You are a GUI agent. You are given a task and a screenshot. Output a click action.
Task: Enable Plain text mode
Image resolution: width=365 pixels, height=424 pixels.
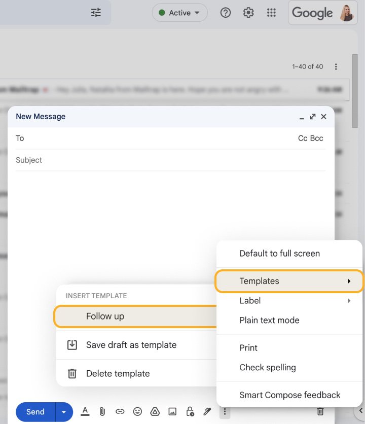(x=269, y=320)
